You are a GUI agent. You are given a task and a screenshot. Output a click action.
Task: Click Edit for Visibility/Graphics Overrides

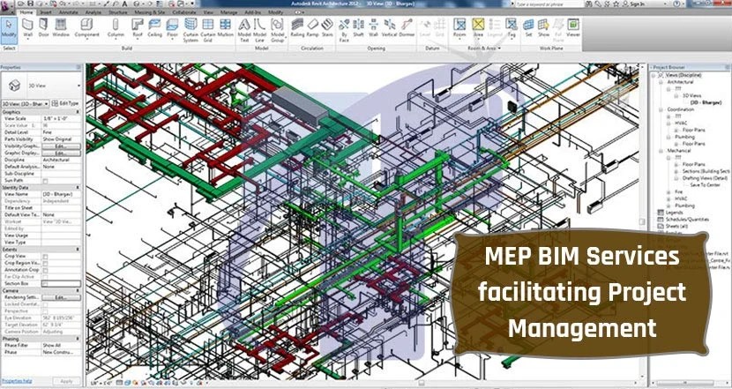pos(61,146)
